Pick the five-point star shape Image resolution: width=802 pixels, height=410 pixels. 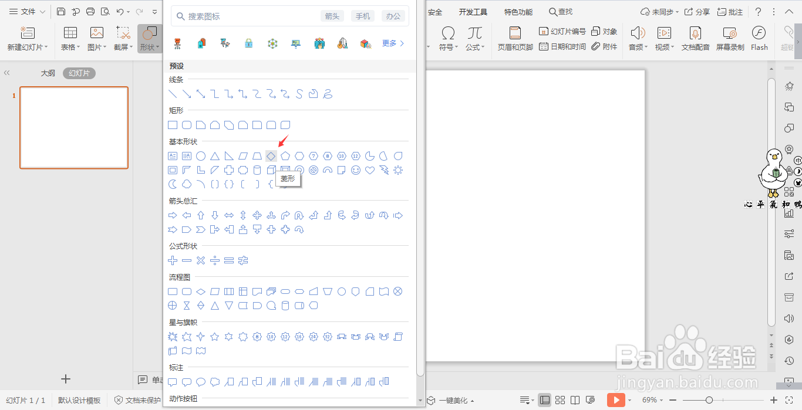(x=215, y=337)
